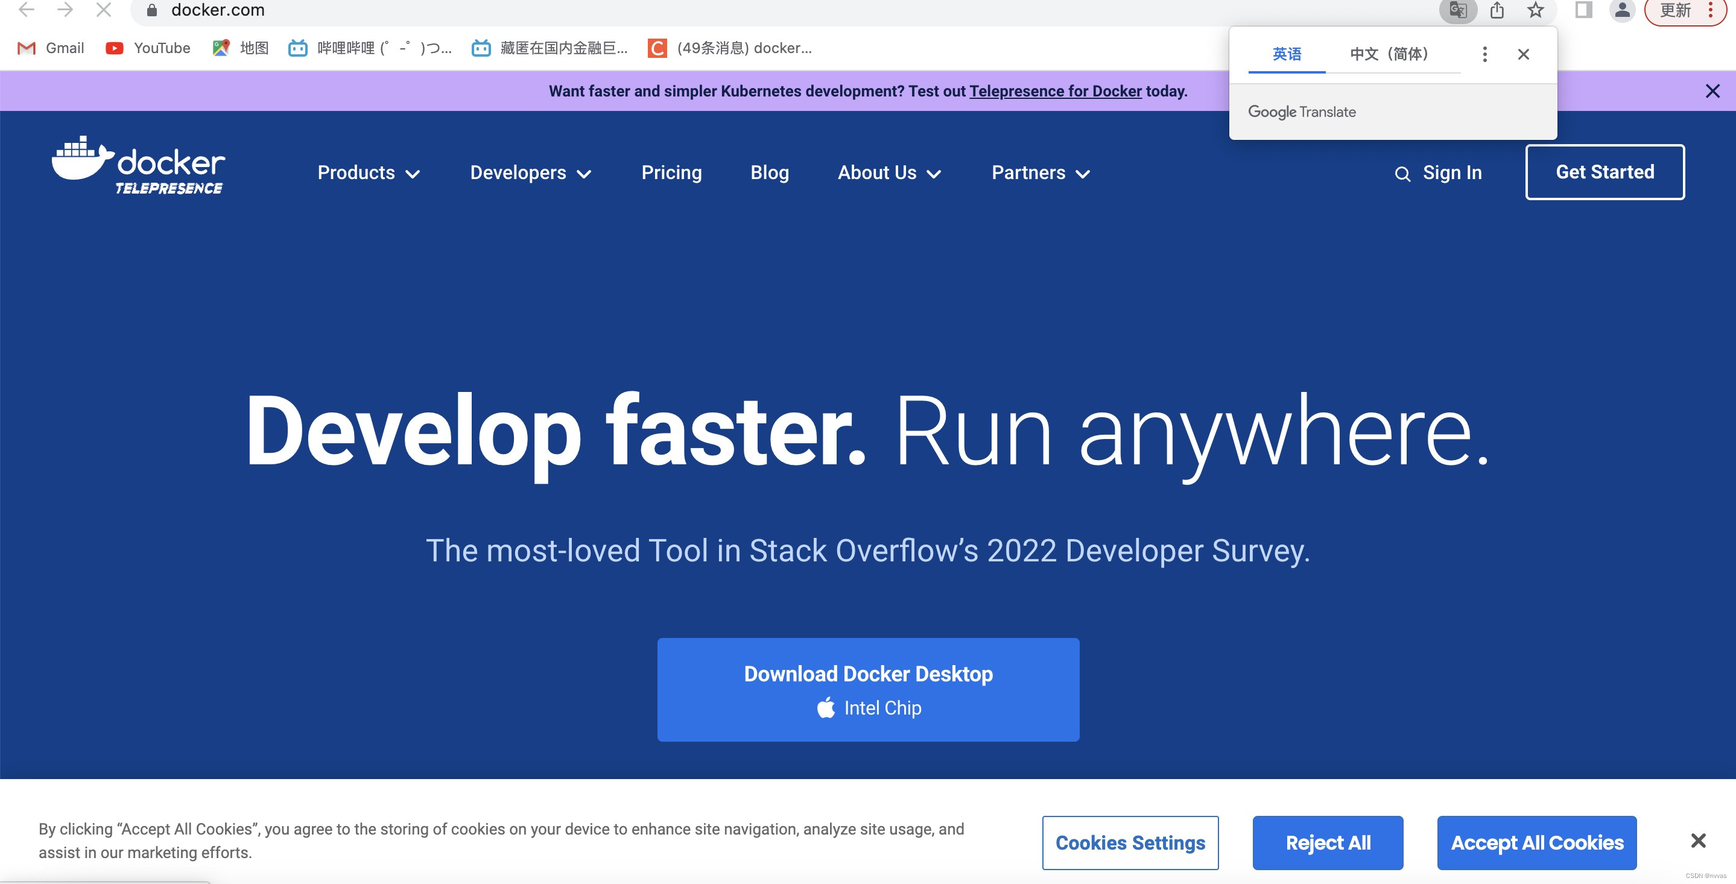Open translate popup three-dot options
Viewport: 1736px width, 884px height.
click(x=1484, y=54)
